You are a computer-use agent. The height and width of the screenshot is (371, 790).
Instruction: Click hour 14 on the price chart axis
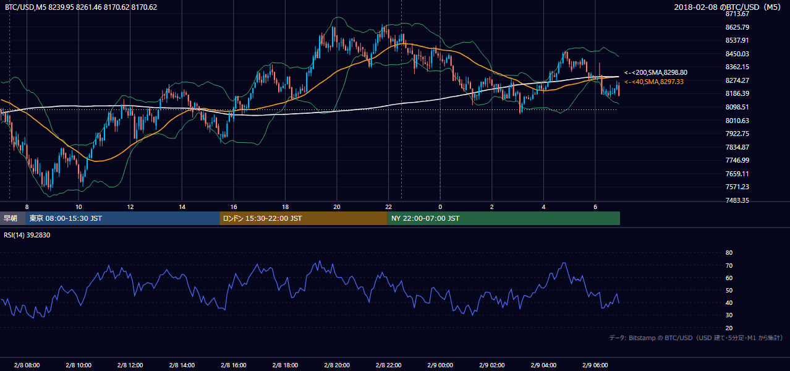[182, 207]
